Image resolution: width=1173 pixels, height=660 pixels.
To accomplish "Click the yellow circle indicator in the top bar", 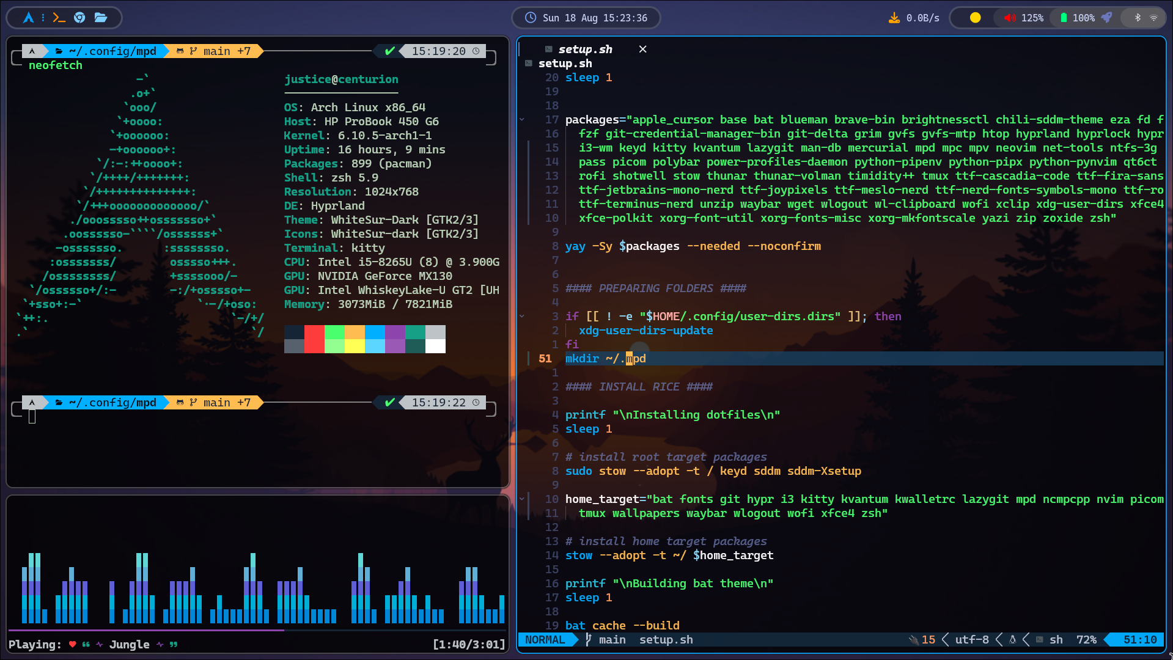I will [976, 18].
